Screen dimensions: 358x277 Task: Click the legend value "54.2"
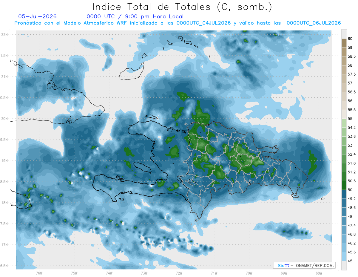point(352,128)
